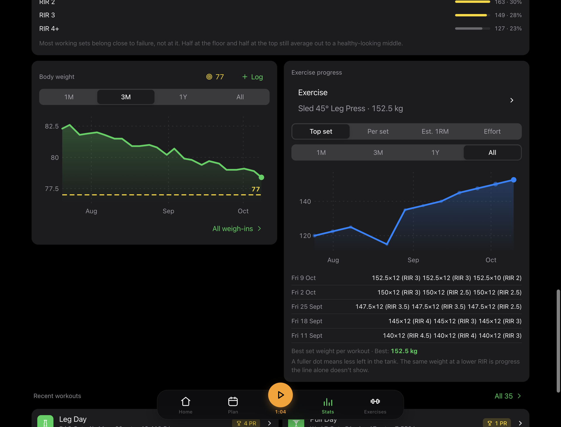Switch to Effort view
Viewport: 561px width, 427px height.
pos(492,132)
